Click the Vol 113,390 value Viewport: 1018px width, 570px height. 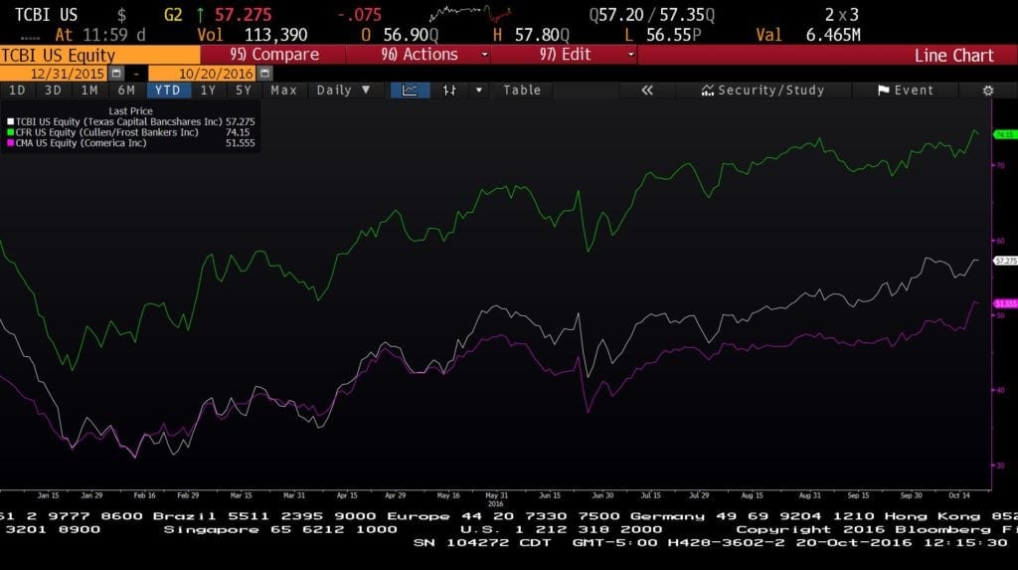coord(276,35)
